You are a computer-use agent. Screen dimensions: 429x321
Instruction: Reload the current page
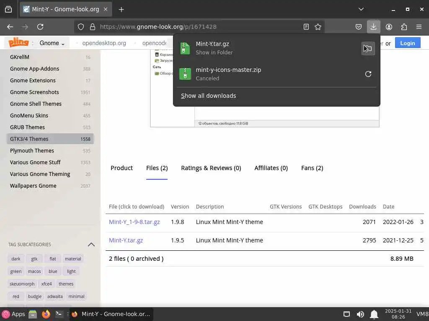[x=40, y=27]
